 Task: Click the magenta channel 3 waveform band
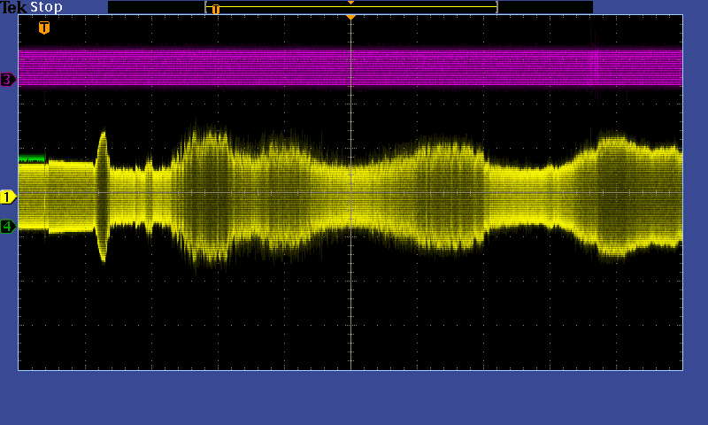point(265,67)
